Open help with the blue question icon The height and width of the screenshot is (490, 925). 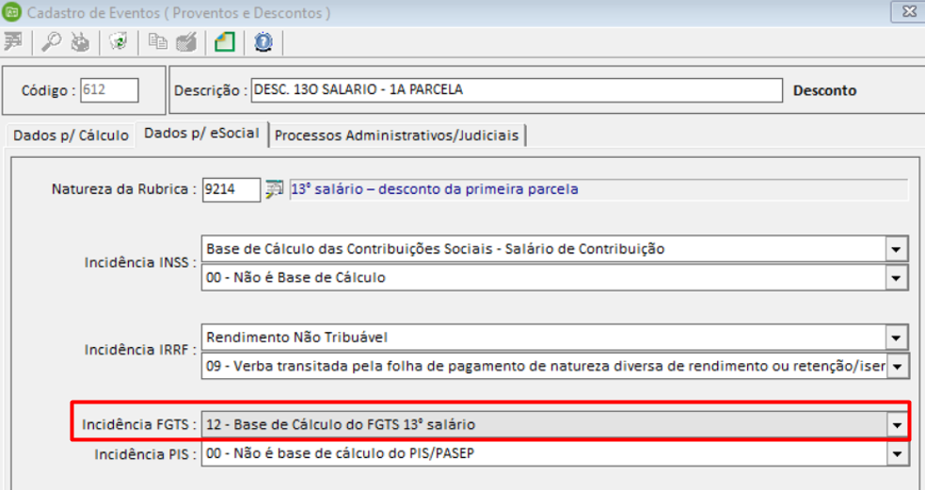pyautogui.click(x=263, y=41)
